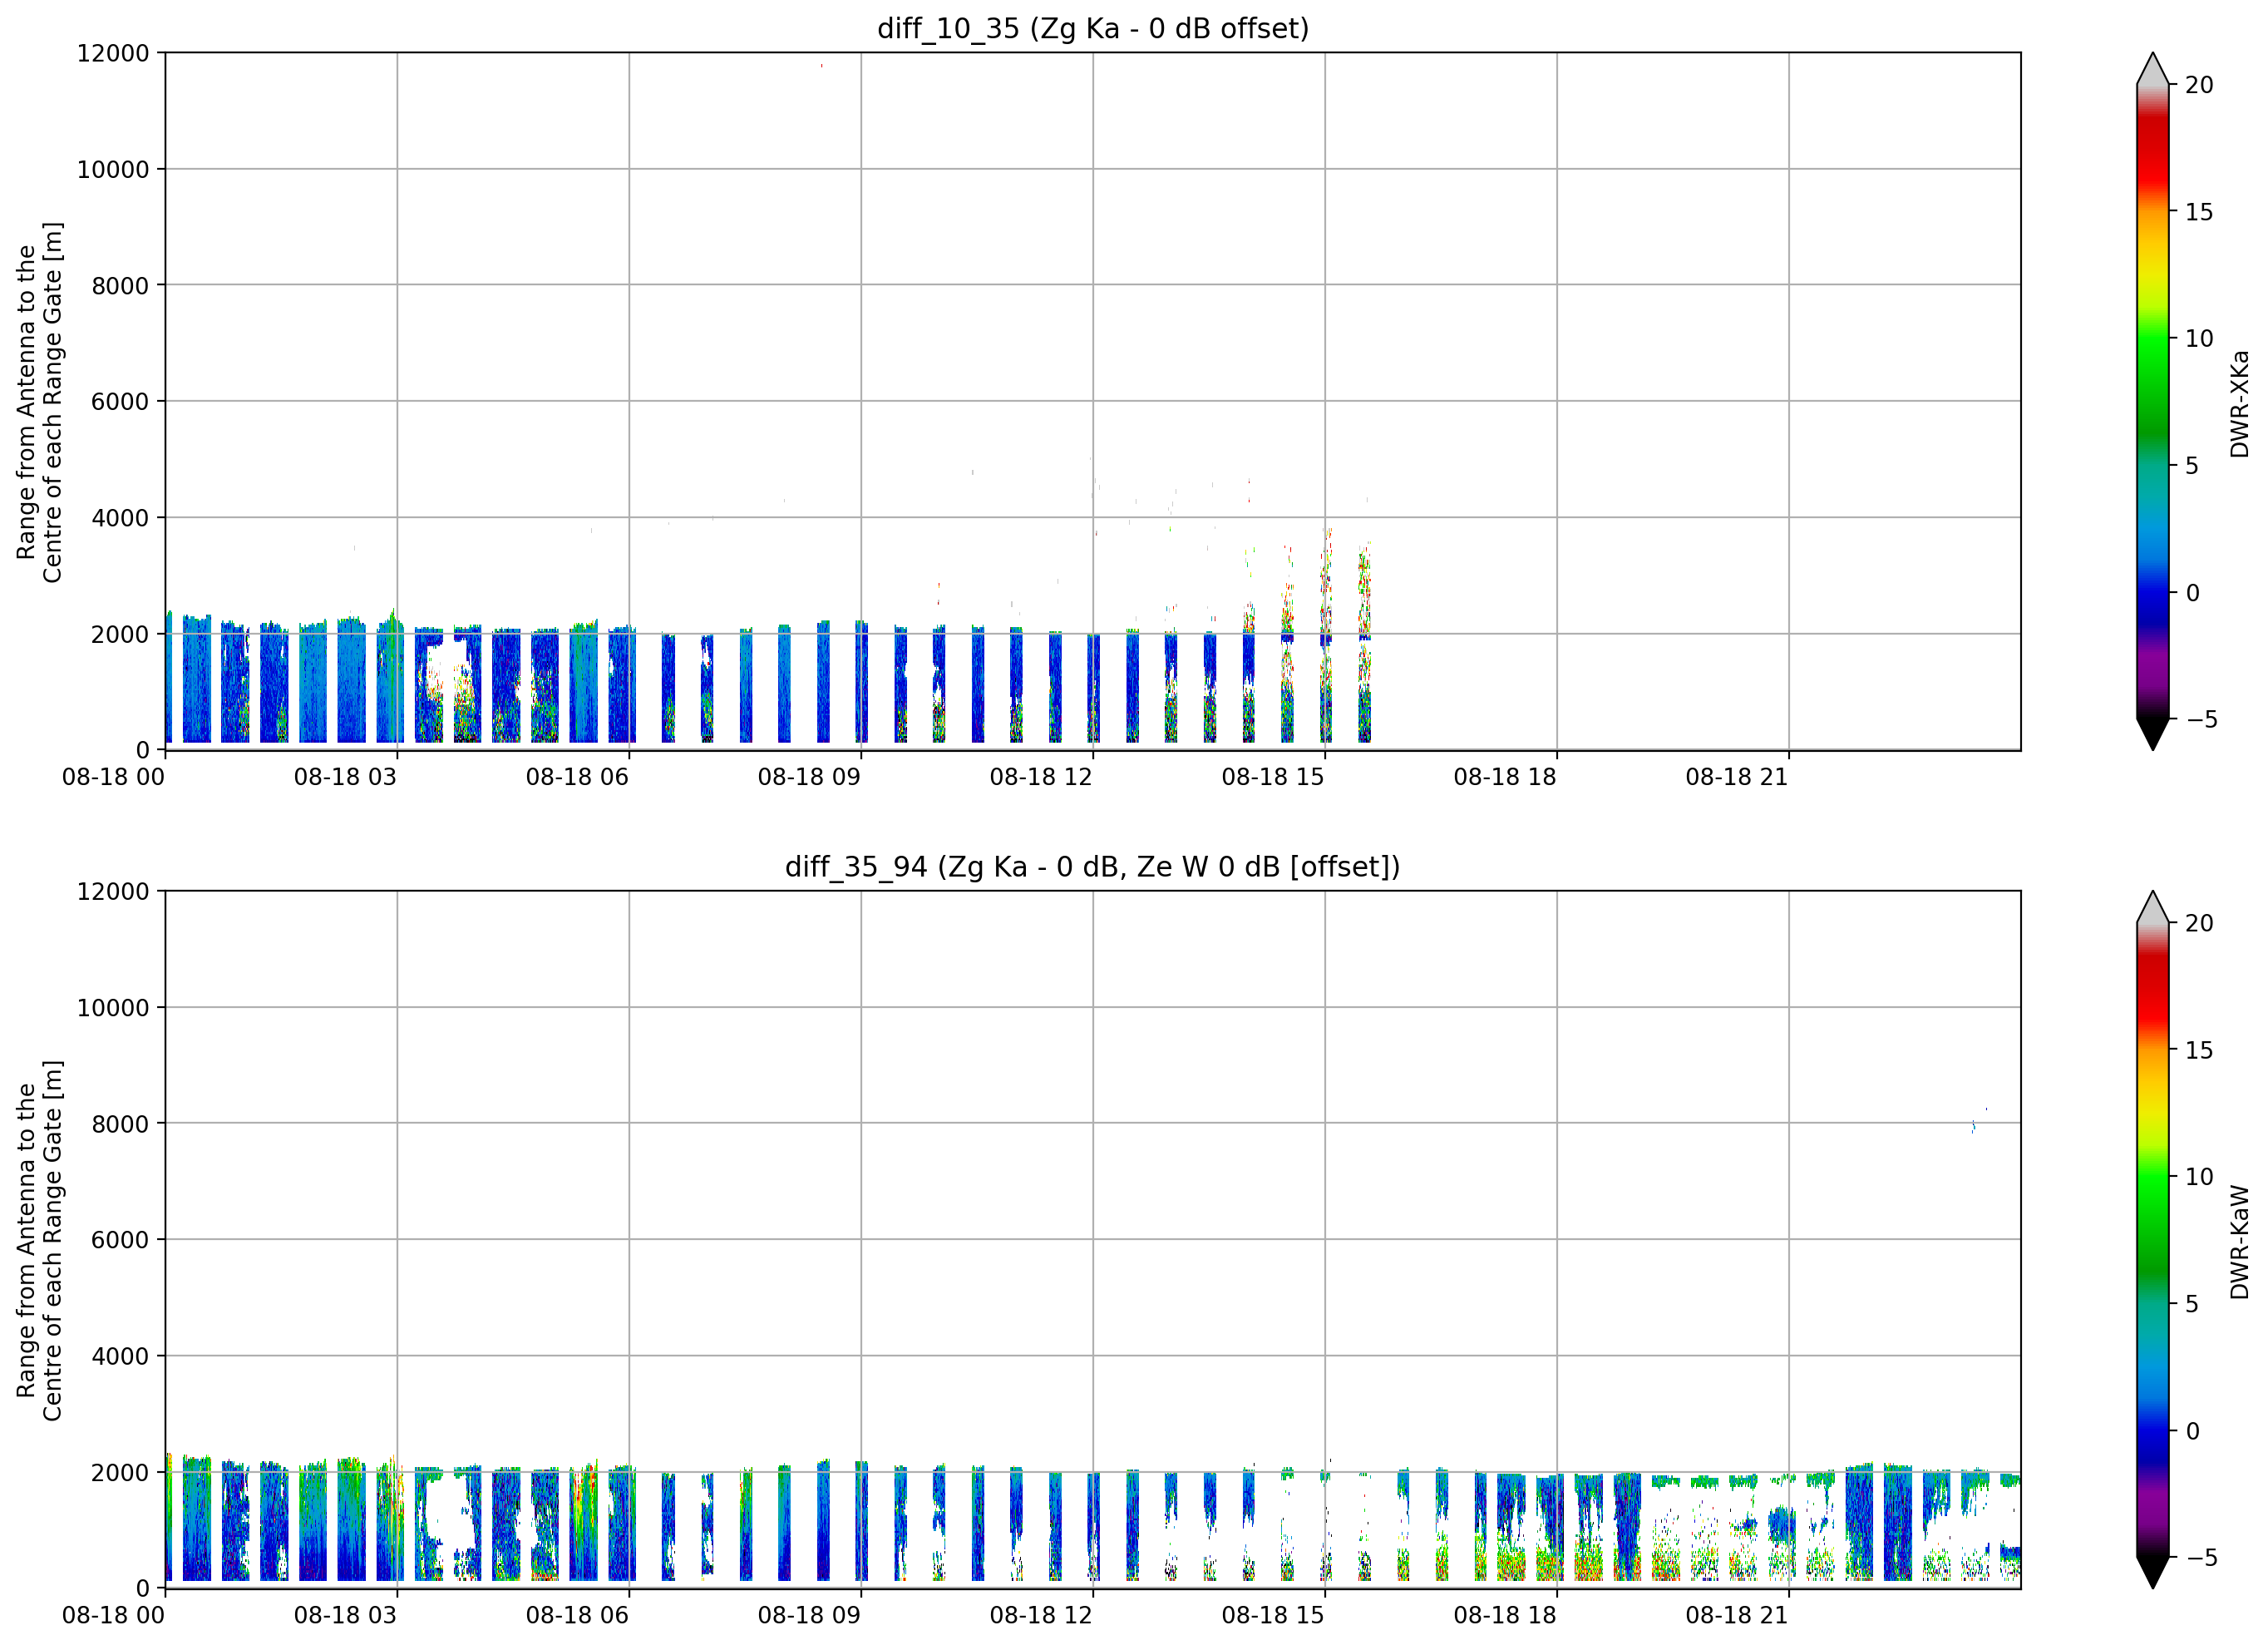Viewport: 2268px width, 1645px height.
Task: Click the 12000 y-tick on bottom plot
Action: [113, 892]
